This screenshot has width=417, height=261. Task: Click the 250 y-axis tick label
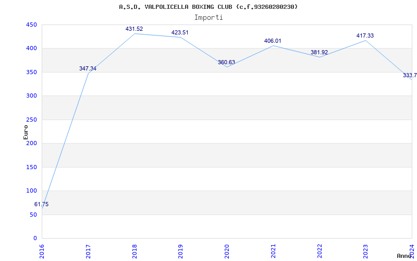(x=31, y=120)
